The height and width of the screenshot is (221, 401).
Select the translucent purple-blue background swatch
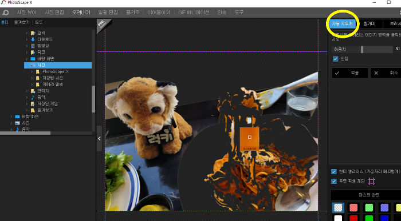[384, 208]
